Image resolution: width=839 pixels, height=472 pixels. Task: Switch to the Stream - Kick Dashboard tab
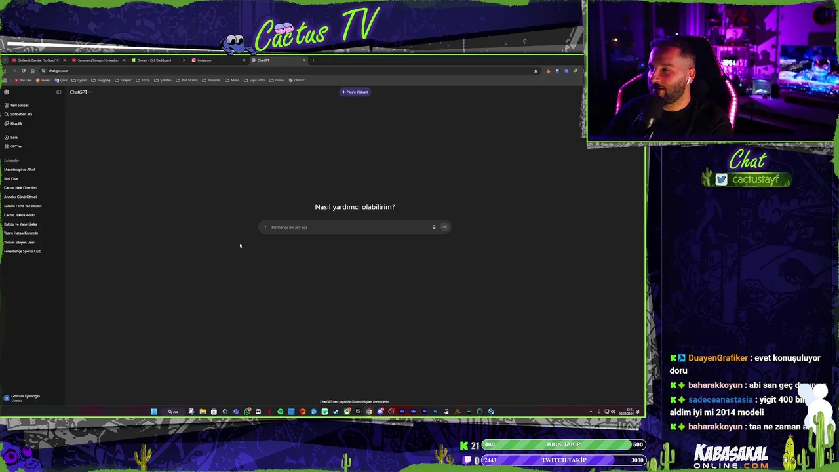[x=157, y=60]
